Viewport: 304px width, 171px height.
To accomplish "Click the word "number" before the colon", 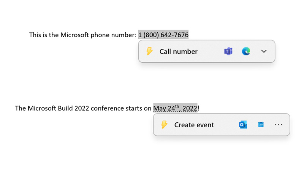I will [x=124, y=35].
